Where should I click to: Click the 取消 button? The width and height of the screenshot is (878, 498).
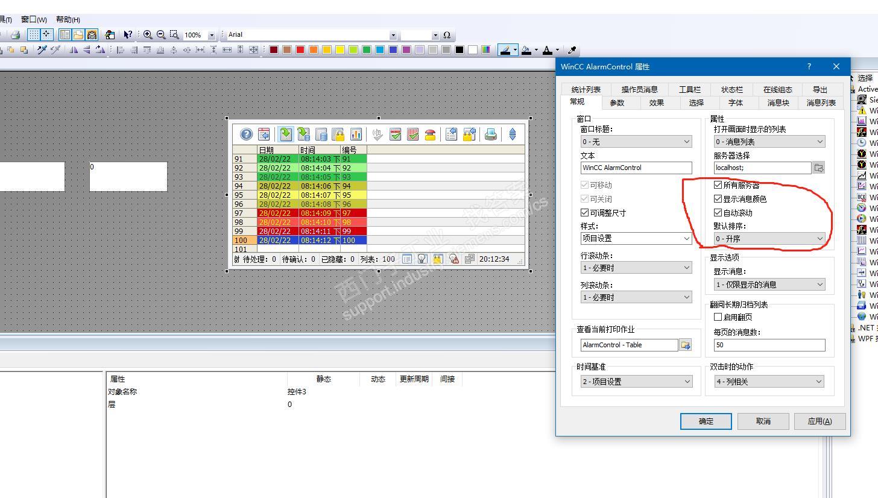763,421
